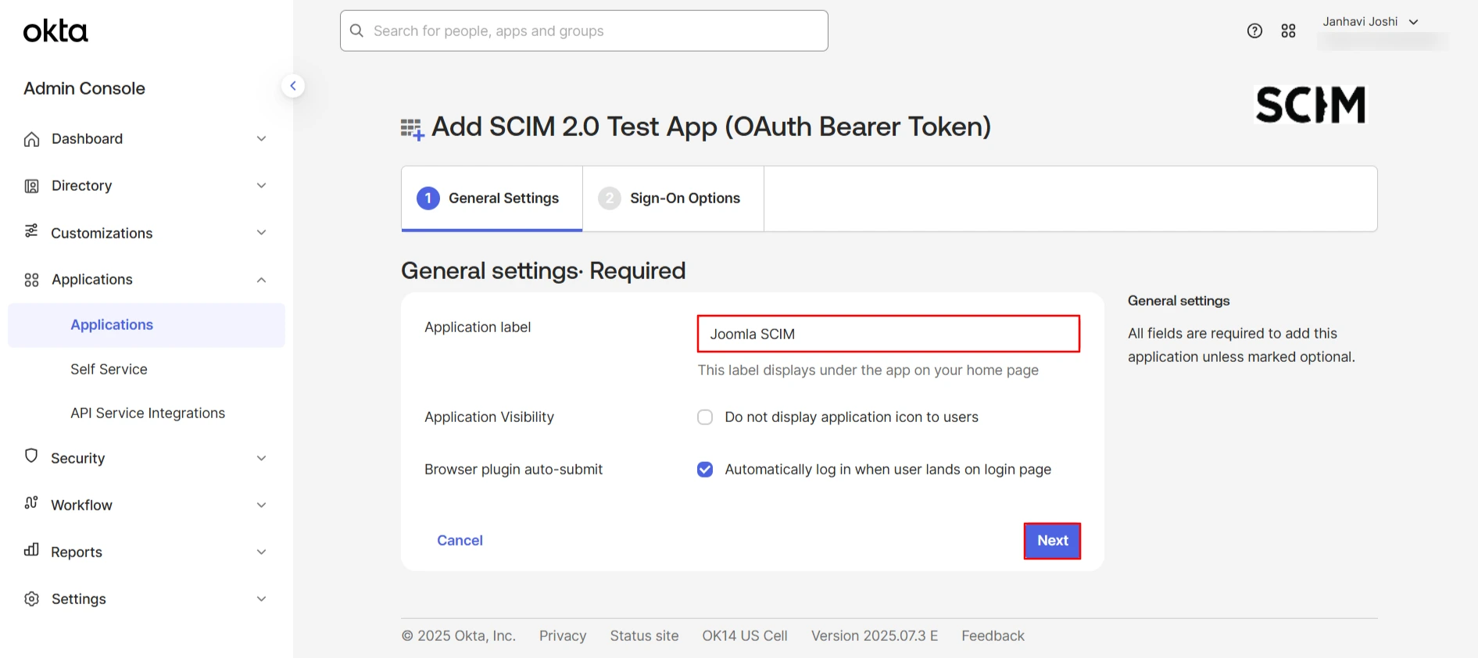Viewport: 1478px width, 658px height.
Task: Open the Dashboard sidebar label
Action: point(87,139)
